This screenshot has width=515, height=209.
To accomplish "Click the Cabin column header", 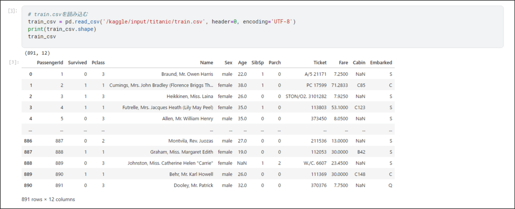I will [x=359, y=63].
